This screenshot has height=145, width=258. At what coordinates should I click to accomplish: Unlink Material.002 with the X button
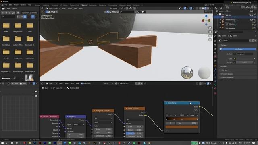[x=141, y=83]
